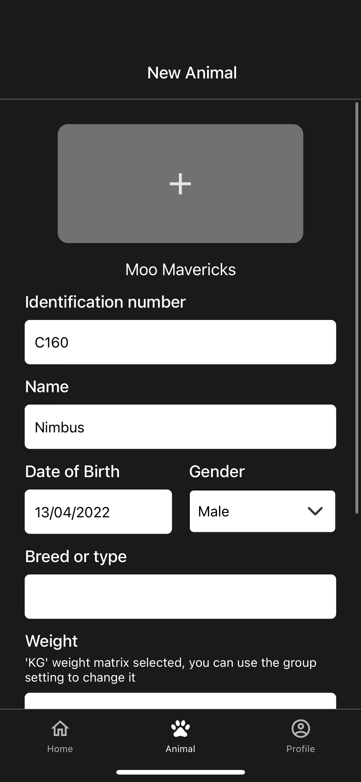Click the empty Breed or type field
Image resolution: width=361 pixels, height=782 pixels.
coord(180,597)
